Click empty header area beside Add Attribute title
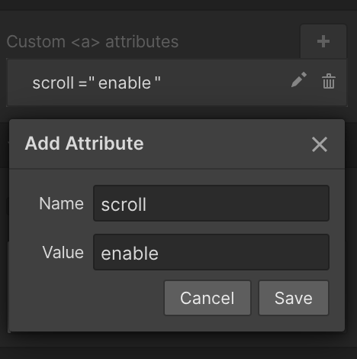Image resolution: width=357 pixels, height=359 pixels. coord(227,144)
